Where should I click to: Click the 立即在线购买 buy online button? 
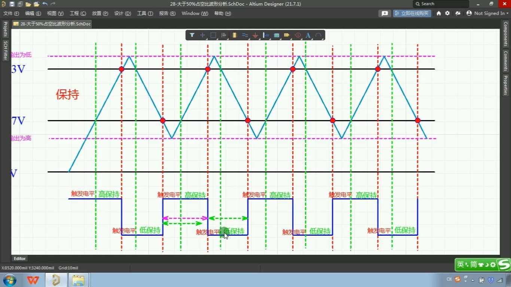[x=412, y=13]
